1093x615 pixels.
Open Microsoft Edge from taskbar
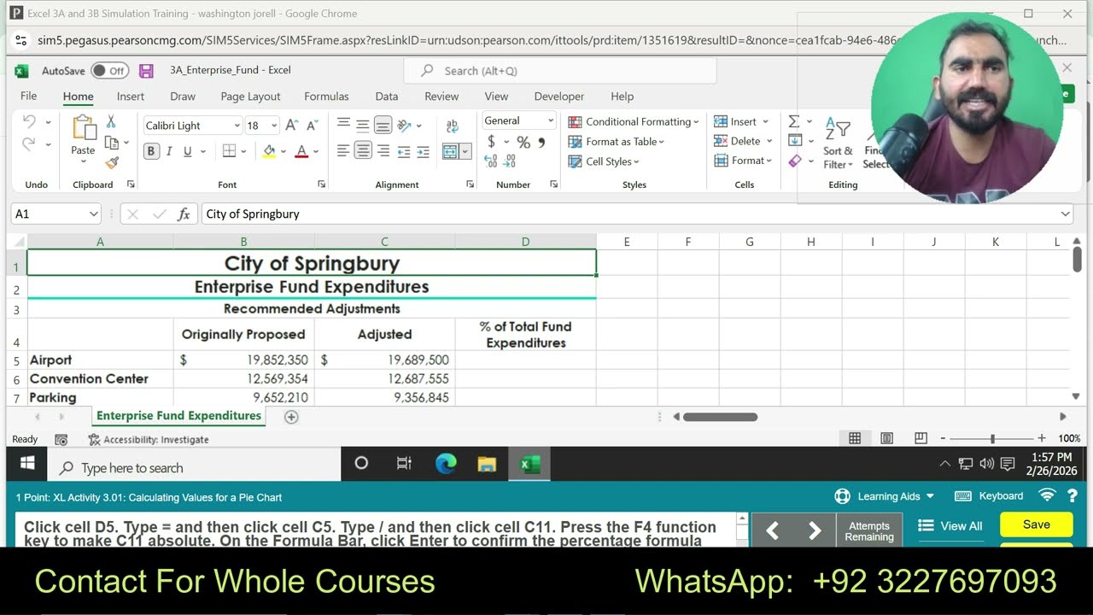click(446, 464)
